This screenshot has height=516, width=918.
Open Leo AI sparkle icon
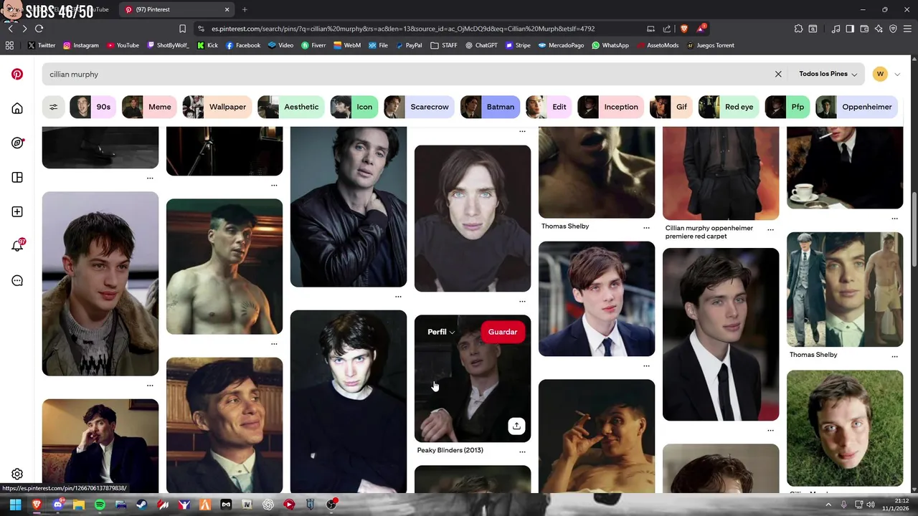pos(879,29)
